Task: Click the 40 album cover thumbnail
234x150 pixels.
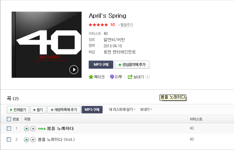Action: pos(47,45)
